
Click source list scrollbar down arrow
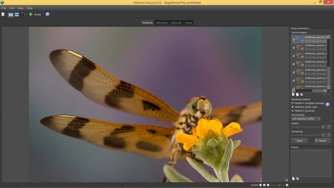(x=328, y=87)
